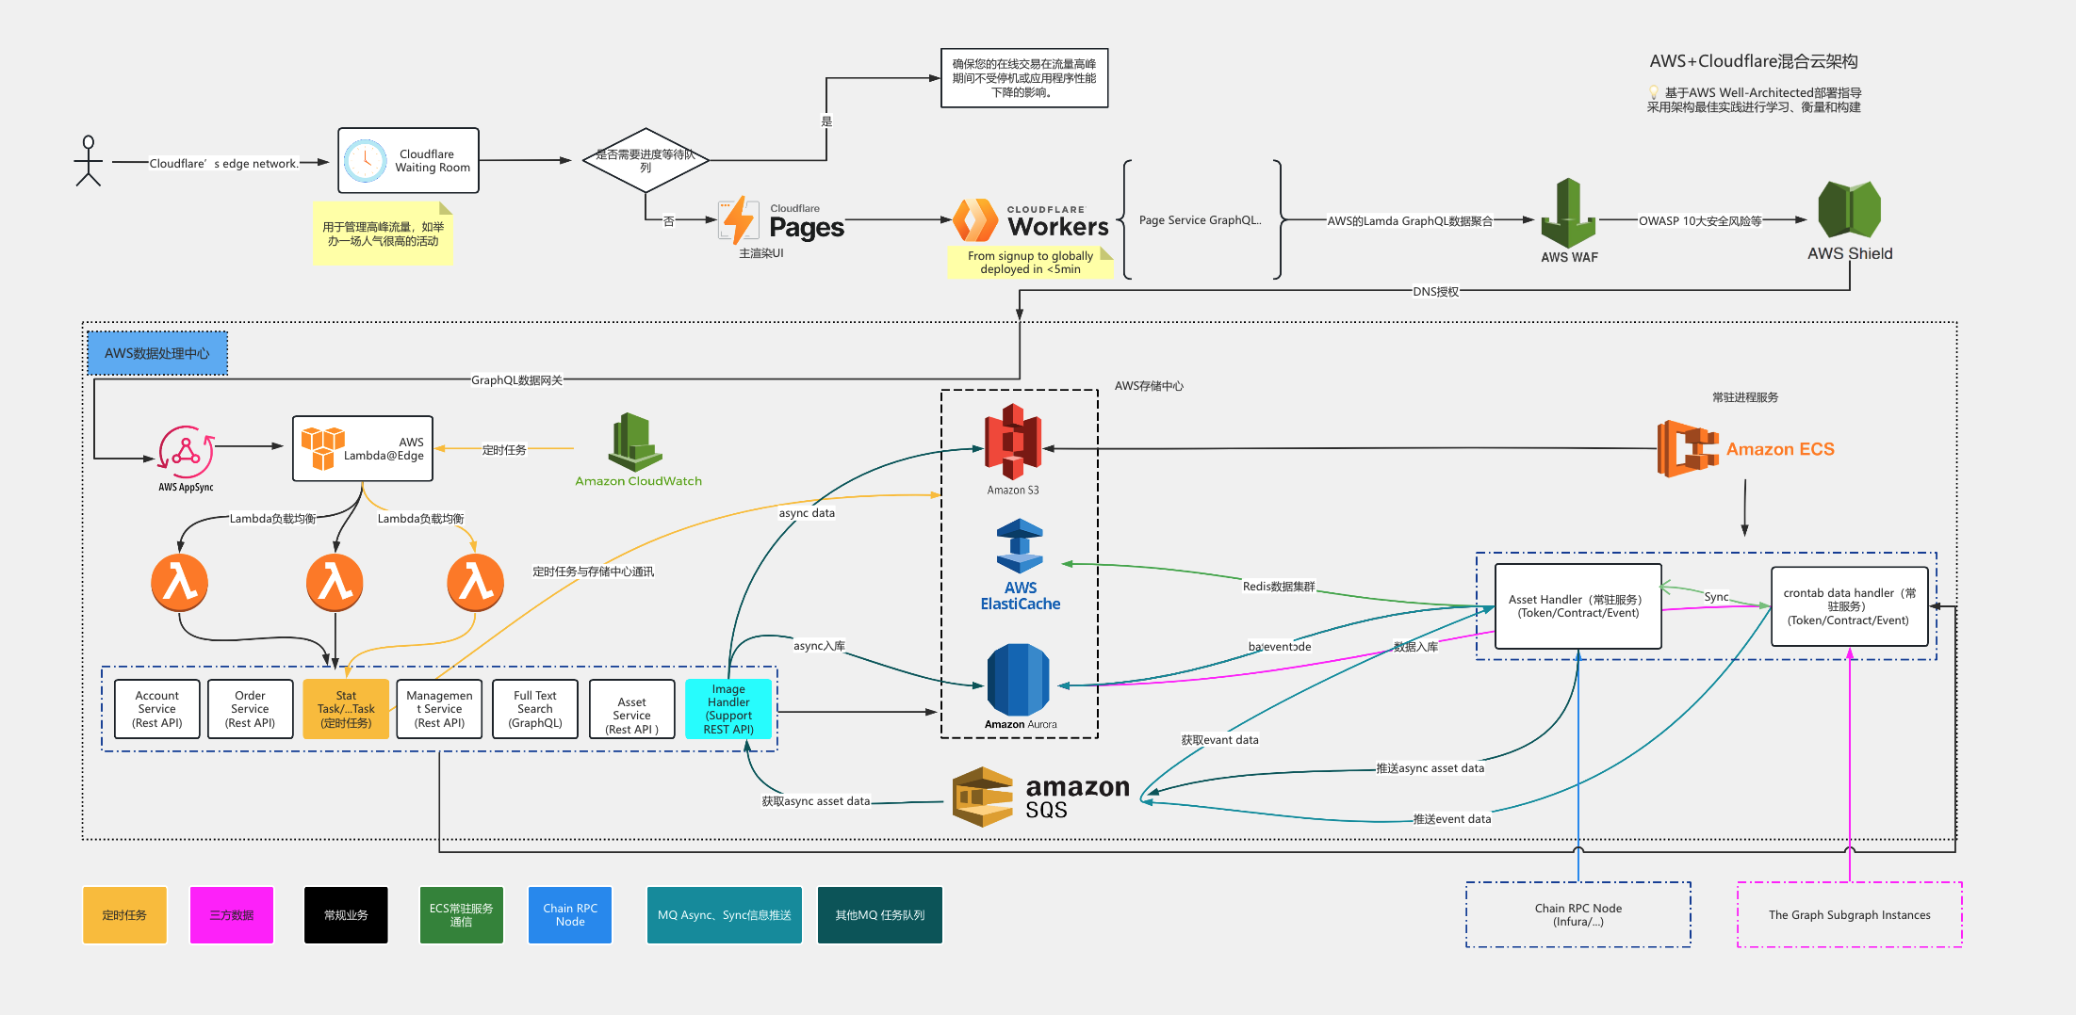Select the middle Lambda function circle
The height and width of the screenshot is (1015, 2076).
(x=335, y=582)
